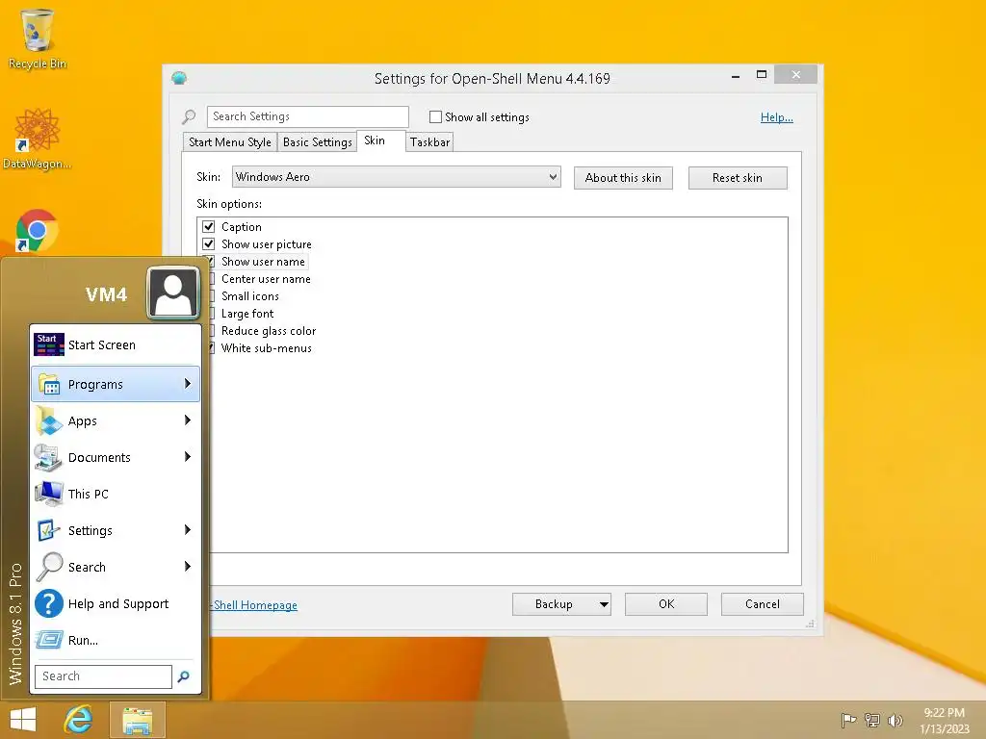Click the VM4 user picture
Viewport: 986px width, 739px height.
(x=173, y=293)
